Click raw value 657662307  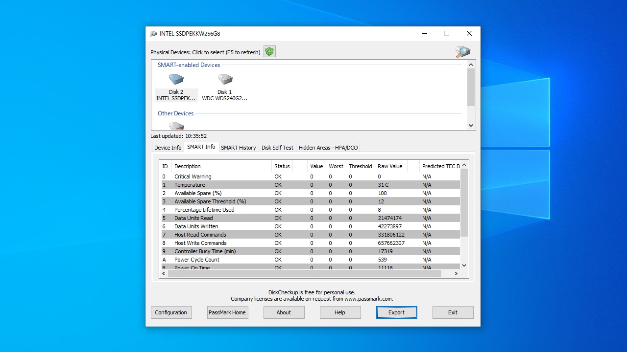(391, 243)
